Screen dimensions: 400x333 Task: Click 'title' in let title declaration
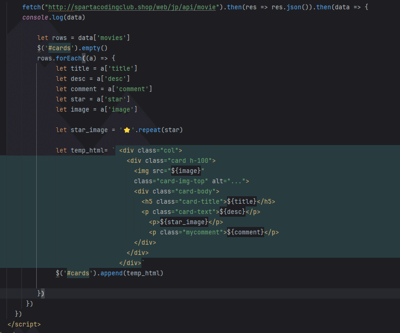pyautogui.click(x=80, y=68)
